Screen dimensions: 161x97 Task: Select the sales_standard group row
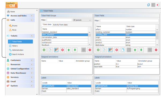tap(65, 35)
